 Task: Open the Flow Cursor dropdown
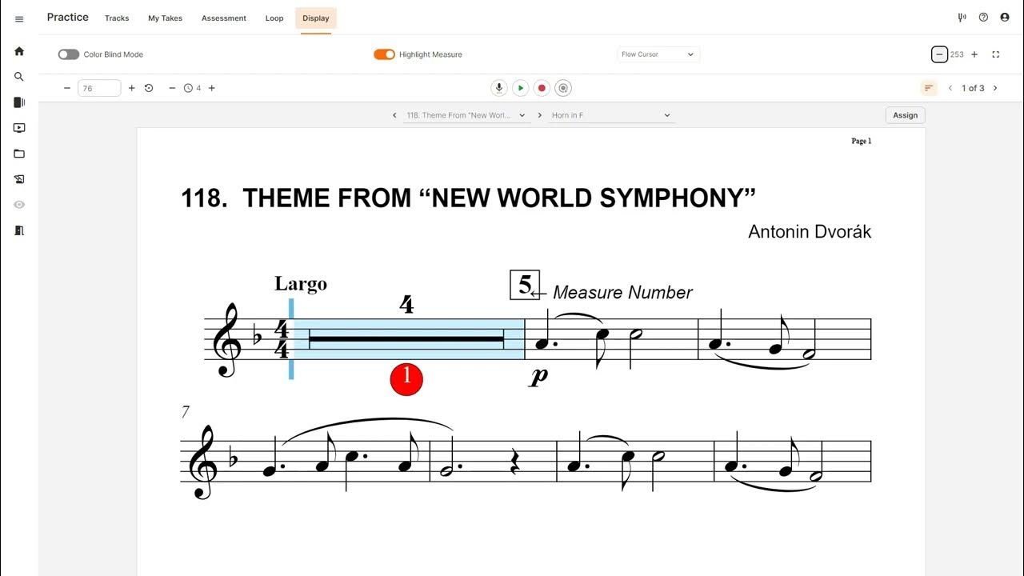(x=658, y=54)
